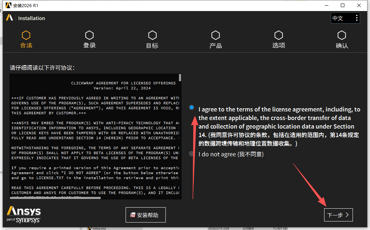Click the hexagon icon above 产品
The width and height of the screenshot is (370, 230).
tap(215, 35)
